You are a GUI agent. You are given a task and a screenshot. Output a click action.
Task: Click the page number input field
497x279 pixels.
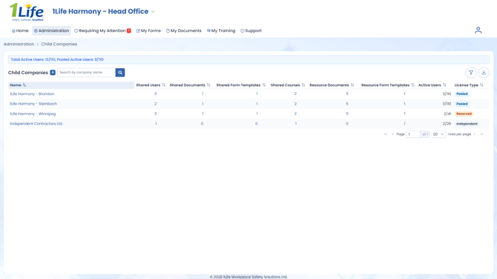413,134
